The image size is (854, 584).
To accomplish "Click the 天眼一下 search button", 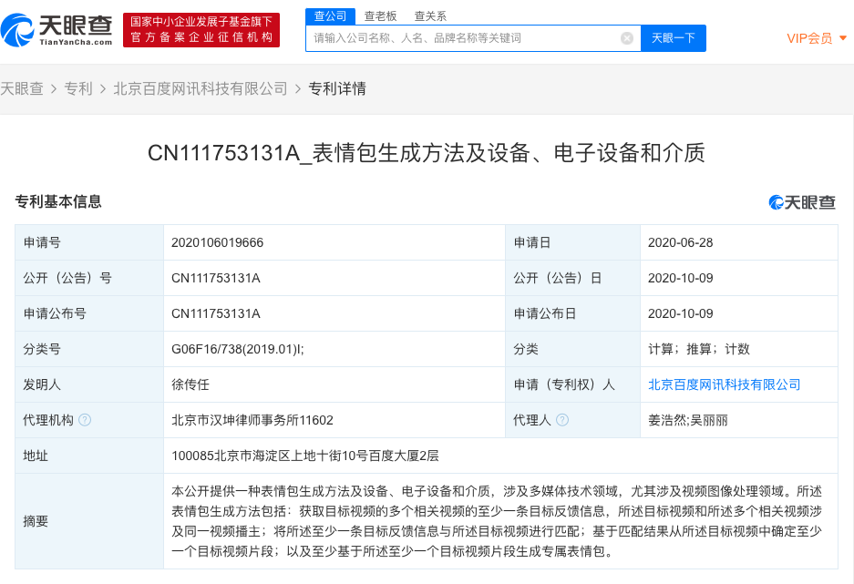I will (x=674, y=38).
